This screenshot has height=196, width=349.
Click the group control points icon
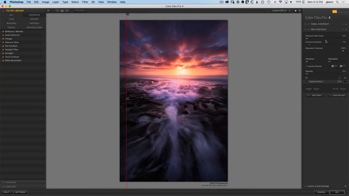point(306,78)
